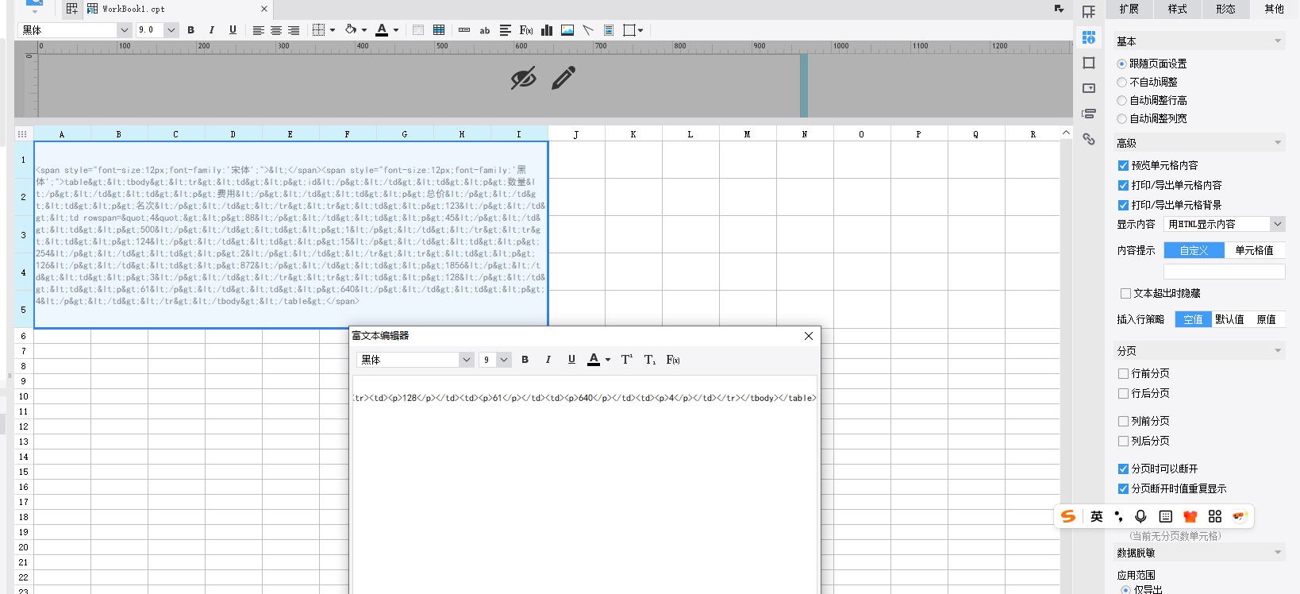The image size is (1300, 594).
Task: Open hyperlink settings in right sidebar
Action: [x=1089, y=139]
